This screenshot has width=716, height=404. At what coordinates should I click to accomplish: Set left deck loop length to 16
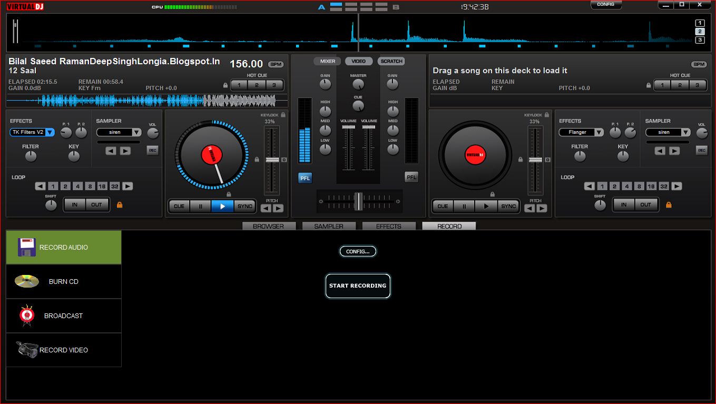coord(102,186)
